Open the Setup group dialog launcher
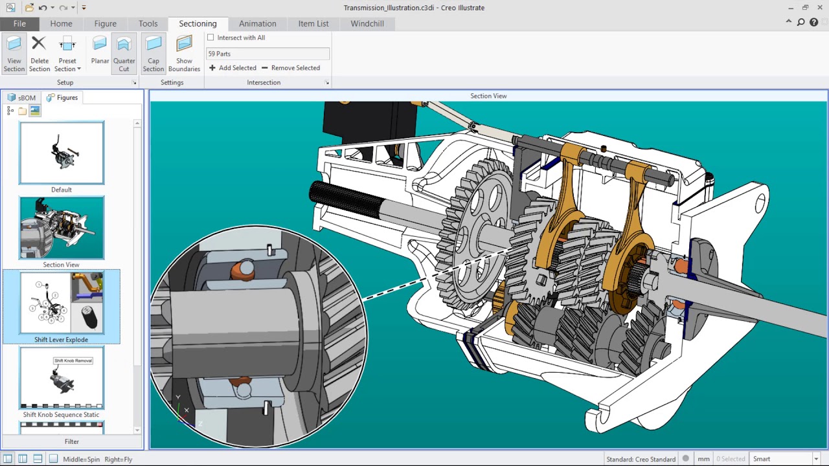 coord(135,83)
